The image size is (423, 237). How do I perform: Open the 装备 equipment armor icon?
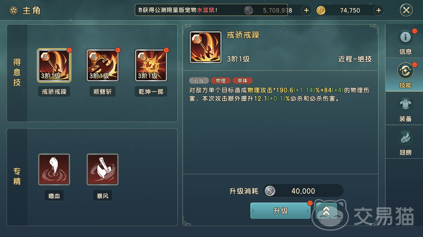coord(406,105)
